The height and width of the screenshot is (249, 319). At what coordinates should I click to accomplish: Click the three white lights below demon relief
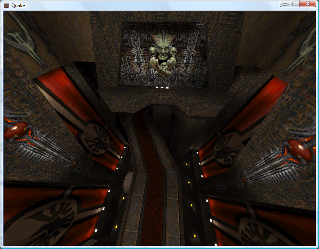(x=162, y=88)
